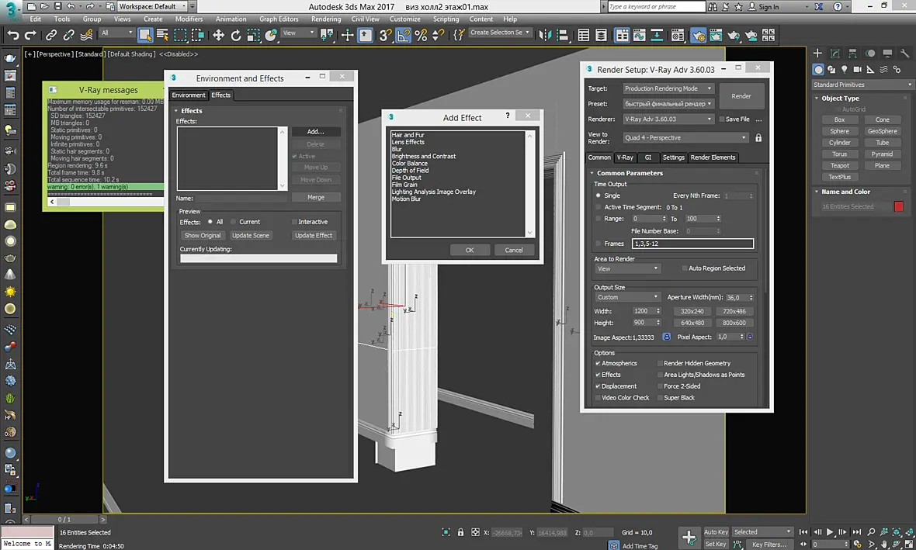Open the Target rendering mode dropdown
The height and width of the screenshot is (550, 916).
pos(668,88)
